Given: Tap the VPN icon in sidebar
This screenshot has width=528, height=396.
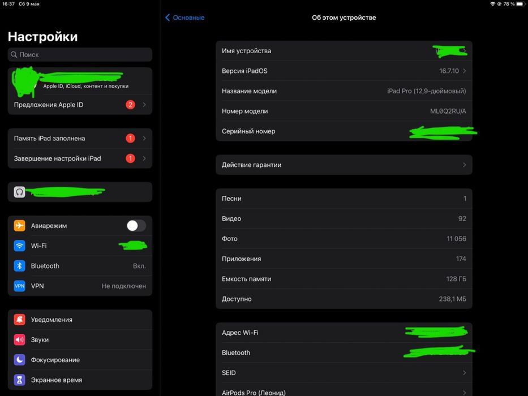Looking at the screenshot, I should 20,286.
